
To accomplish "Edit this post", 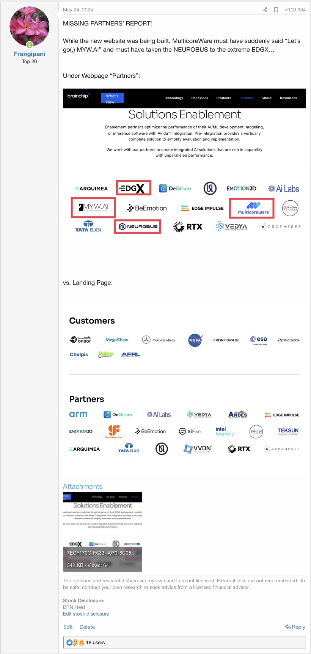I will coord(68,627).
